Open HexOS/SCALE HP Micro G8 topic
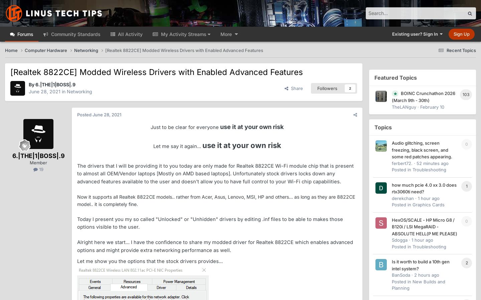 coord(425,227)
